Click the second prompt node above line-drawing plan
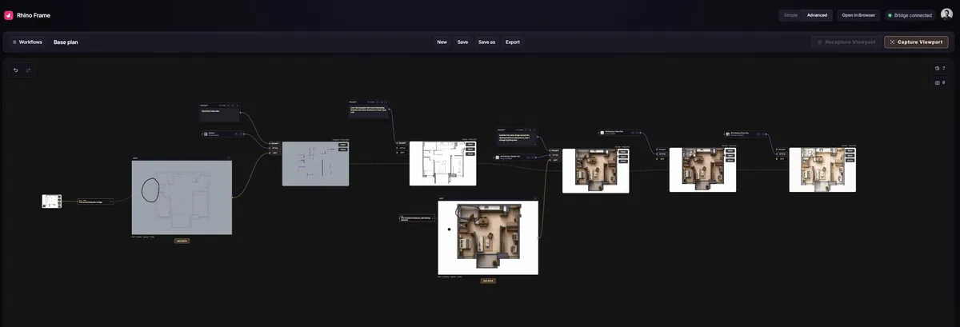960x327 pixels. [x=369, y=110]
